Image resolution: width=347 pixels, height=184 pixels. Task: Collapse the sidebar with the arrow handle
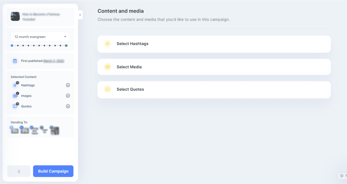pyautogui.click(x=80, y=15)
